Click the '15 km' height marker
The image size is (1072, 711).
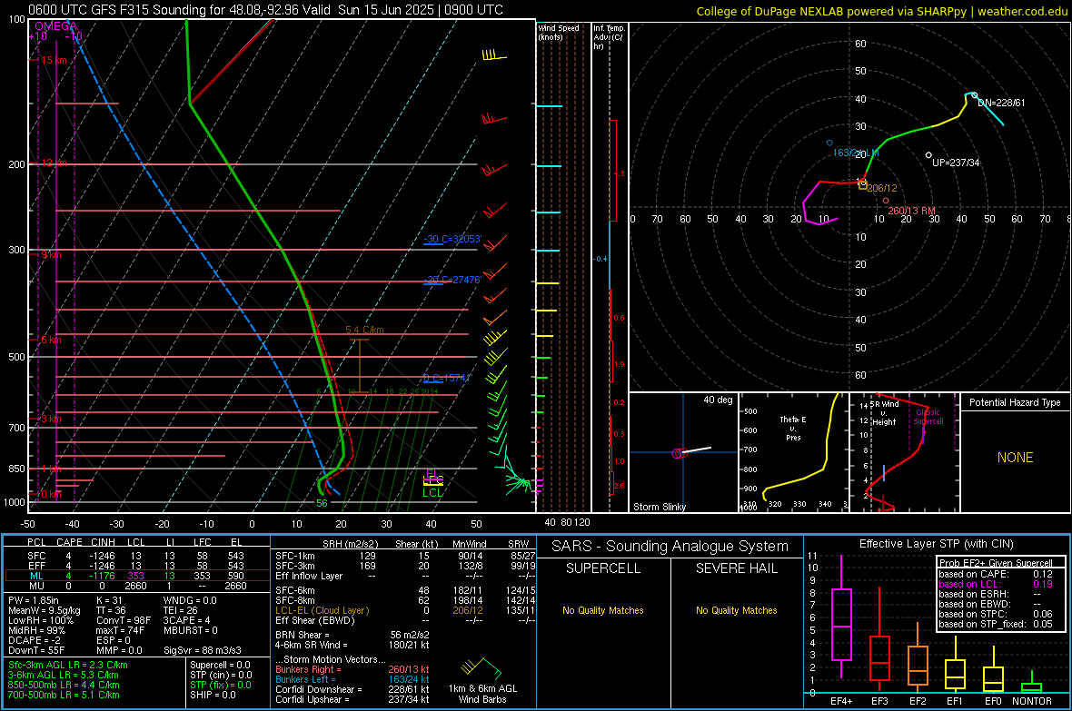click(x=54, y=60)
